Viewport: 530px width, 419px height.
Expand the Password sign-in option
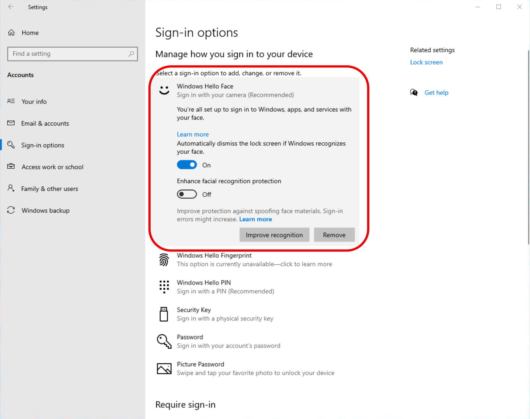coord(229,341)
